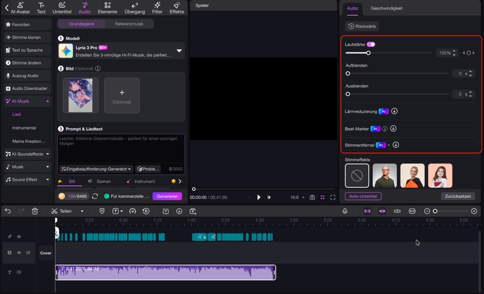Click the microphone record icon above timeline
Screen dimensions: 484x294
point(345,211)
